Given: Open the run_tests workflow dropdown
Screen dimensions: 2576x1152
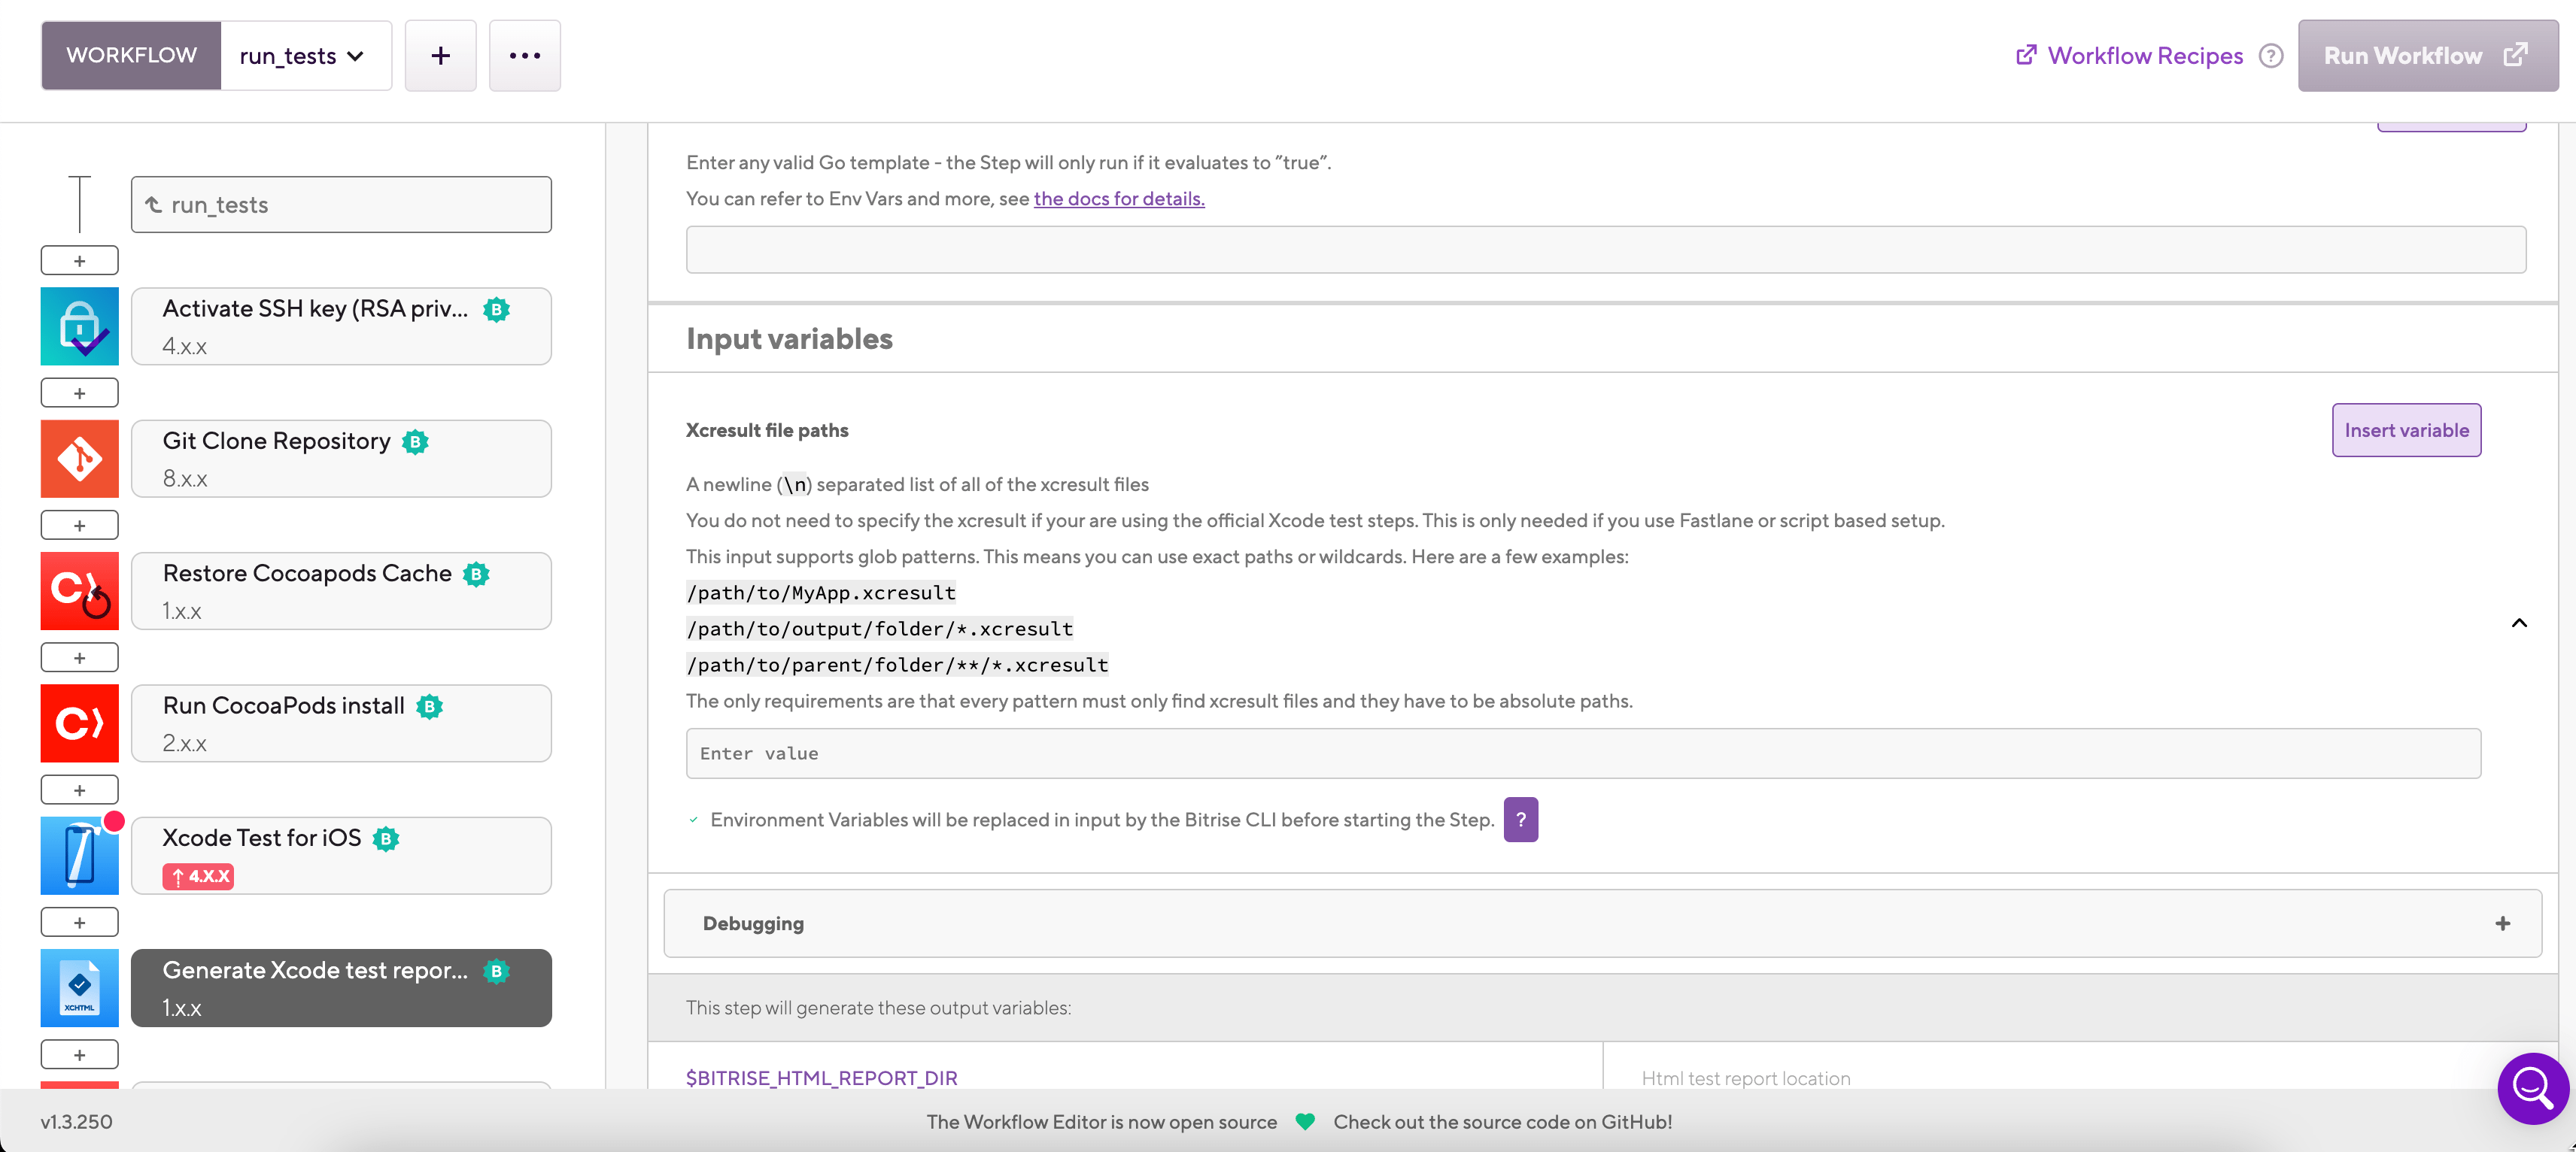Looking at the screenshot, I should (x=305, y=55).
